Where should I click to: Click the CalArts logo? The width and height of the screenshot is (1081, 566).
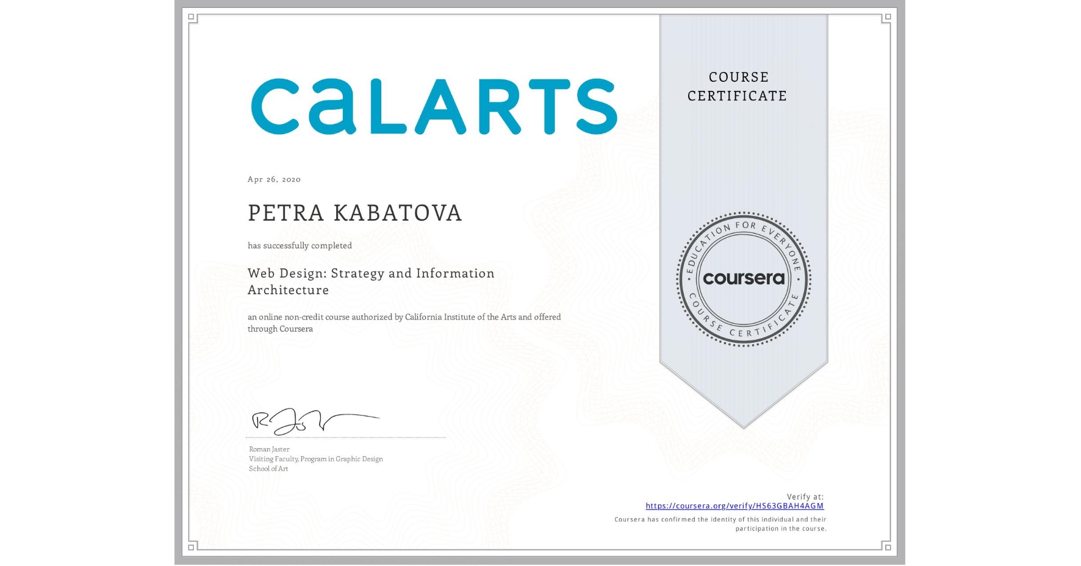434,106
